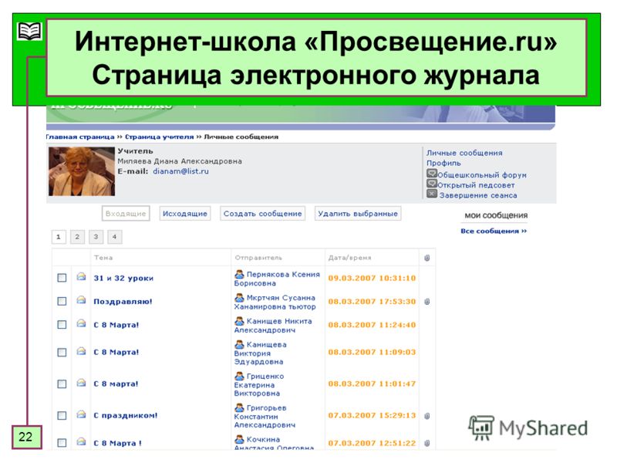The image size is (617, 463).
Task: Click Отправитель column header
Action: tap(258, 258)
